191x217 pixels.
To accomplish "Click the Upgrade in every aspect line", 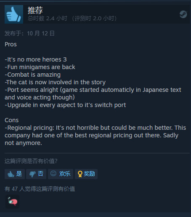I will (x=65, y=105).
